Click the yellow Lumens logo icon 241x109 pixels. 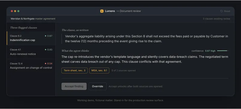[x=102, y=11]
